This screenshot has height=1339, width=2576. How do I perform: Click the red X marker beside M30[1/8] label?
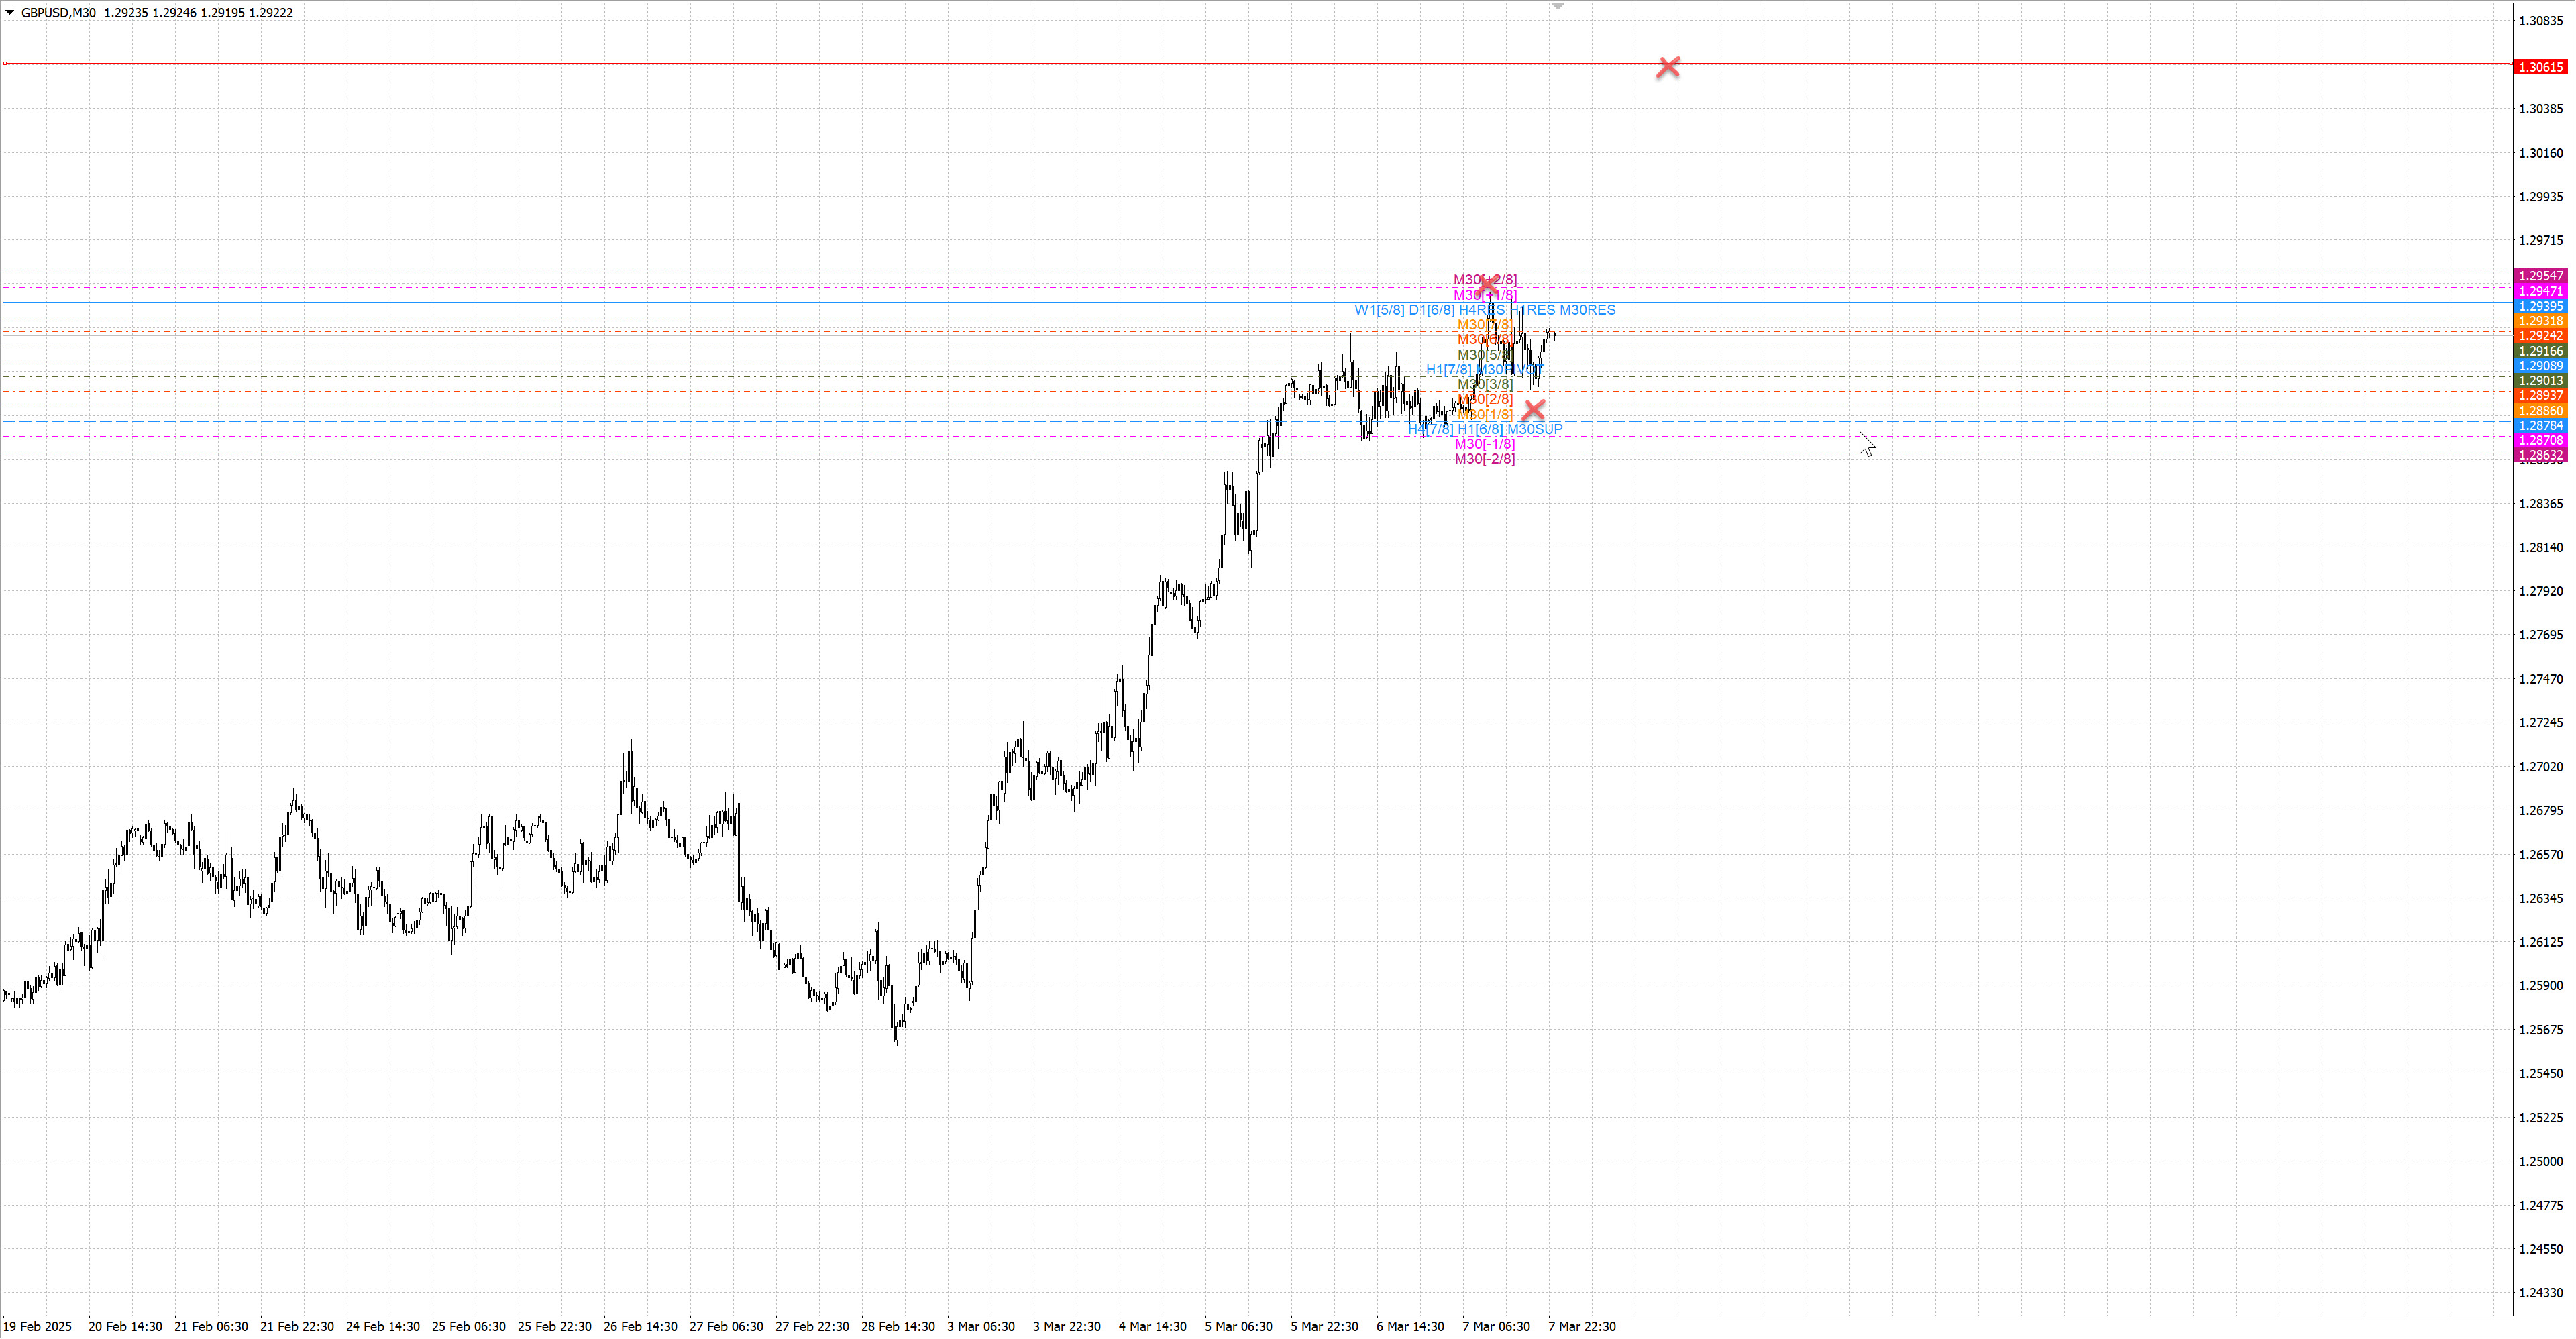click(1533, 410)
